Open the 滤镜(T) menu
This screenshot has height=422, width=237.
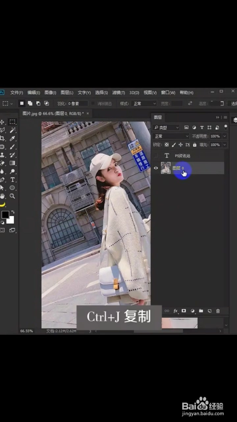(x=118, y=93)
